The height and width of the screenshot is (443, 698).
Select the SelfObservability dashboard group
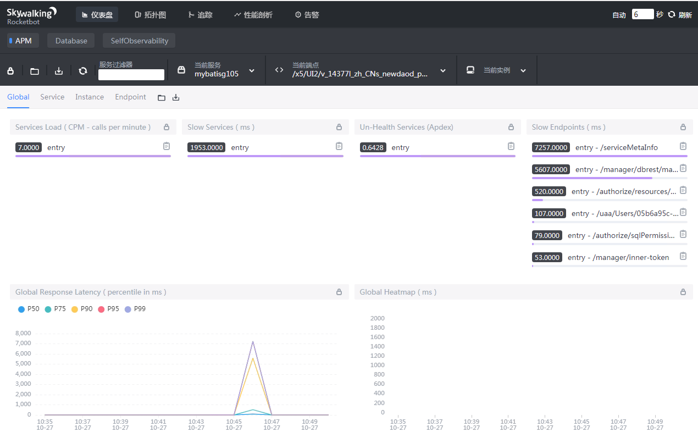click(x=139, y=41)
